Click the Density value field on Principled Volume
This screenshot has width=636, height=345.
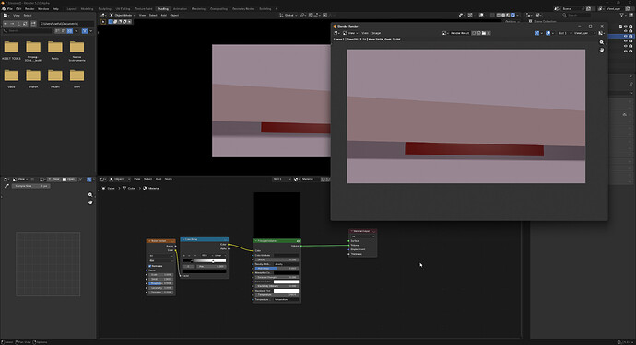tap(277, 259)
